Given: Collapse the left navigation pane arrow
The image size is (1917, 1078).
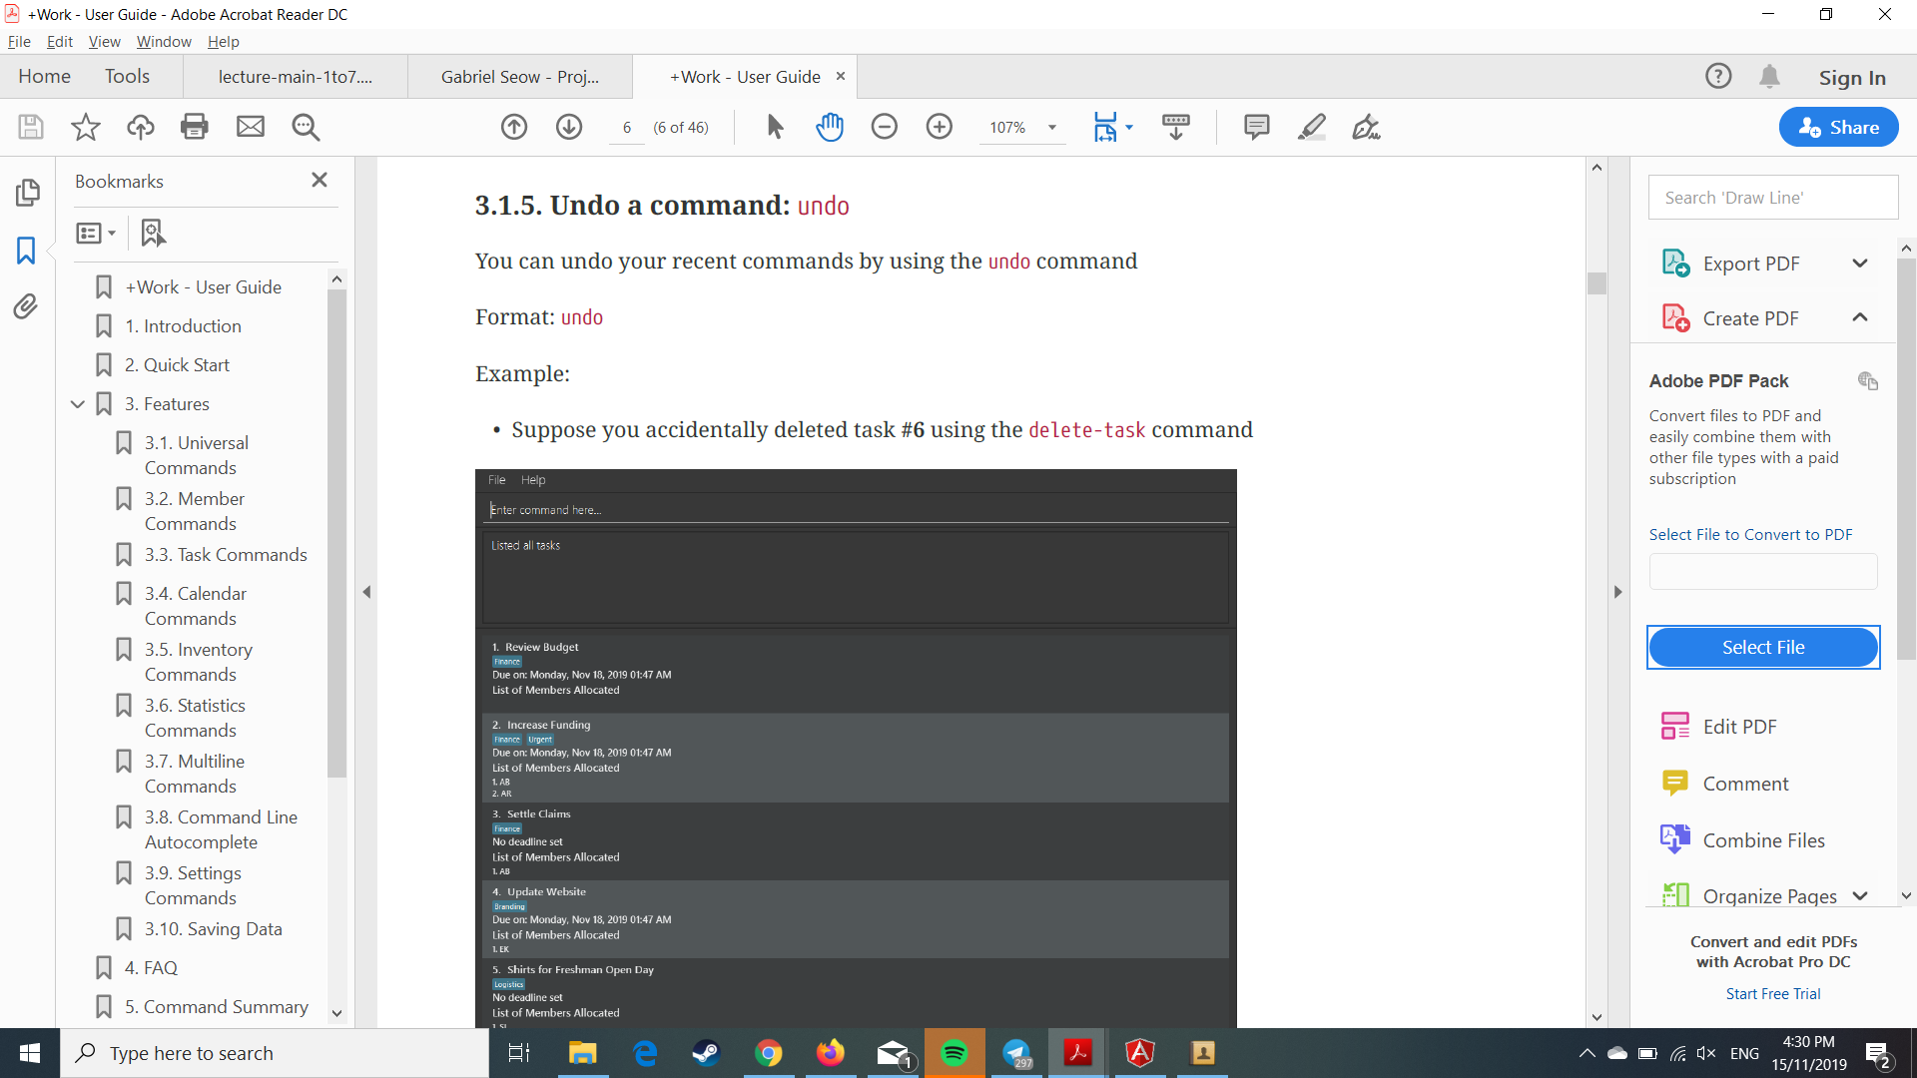Looking at the screenshot, I should tap(366, 592).
